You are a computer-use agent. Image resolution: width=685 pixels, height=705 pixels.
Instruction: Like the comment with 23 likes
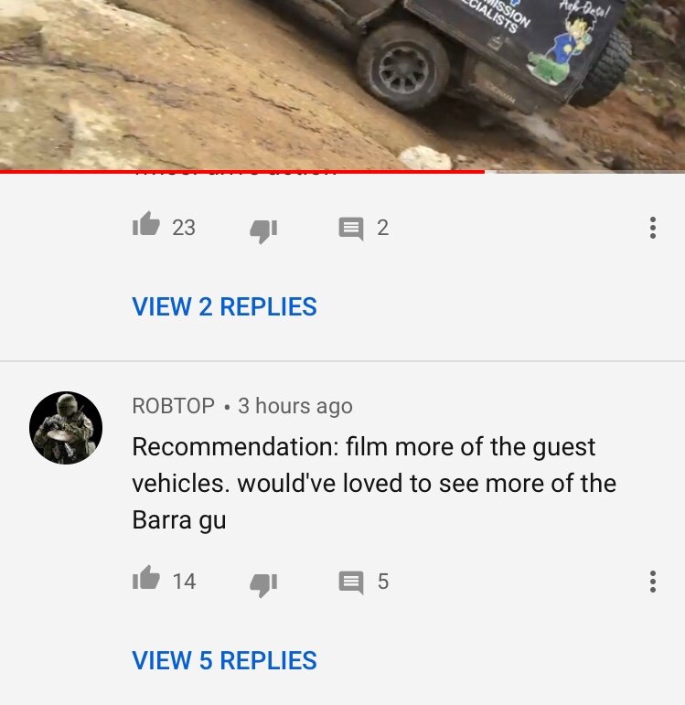click(x=146, y=224)
